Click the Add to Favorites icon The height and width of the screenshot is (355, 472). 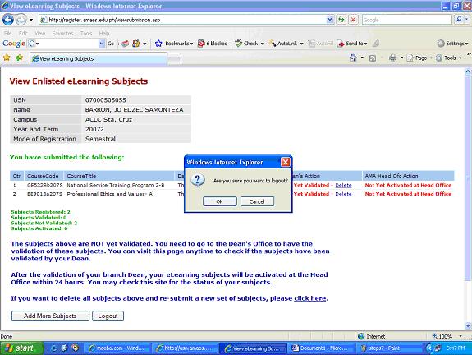[19, 58]
